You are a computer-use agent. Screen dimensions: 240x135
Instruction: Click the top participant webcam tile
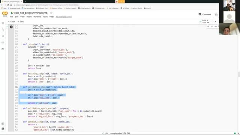tap(229, 6)
